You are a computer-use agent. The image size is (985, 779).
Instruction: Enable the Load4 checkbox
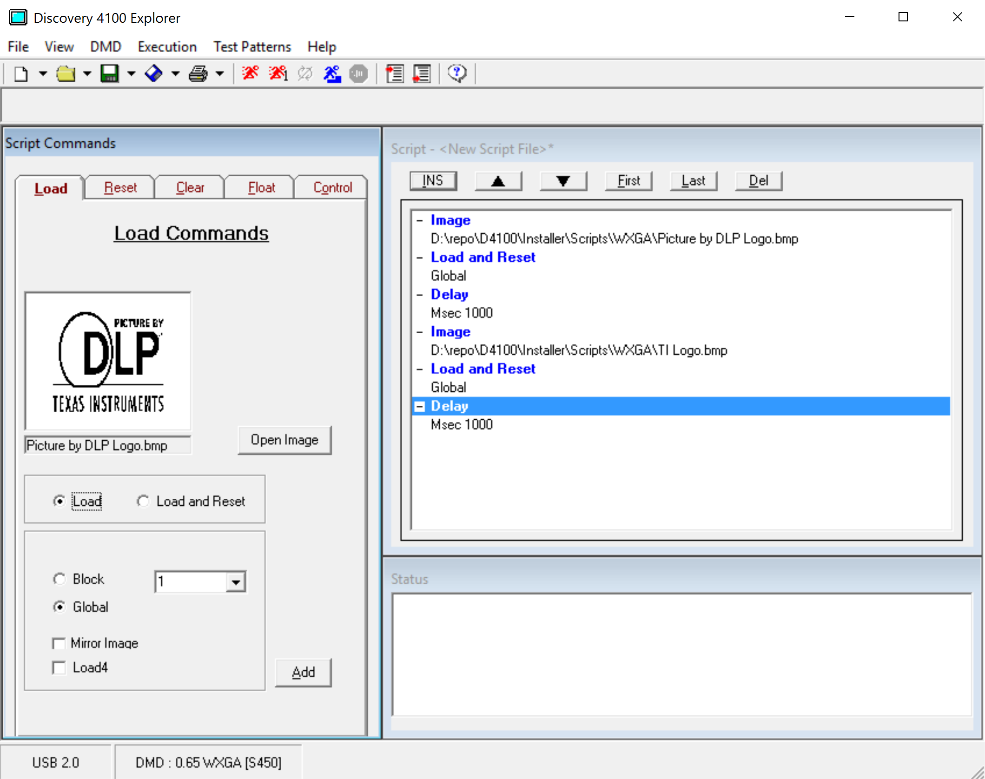tap(59, 668)
